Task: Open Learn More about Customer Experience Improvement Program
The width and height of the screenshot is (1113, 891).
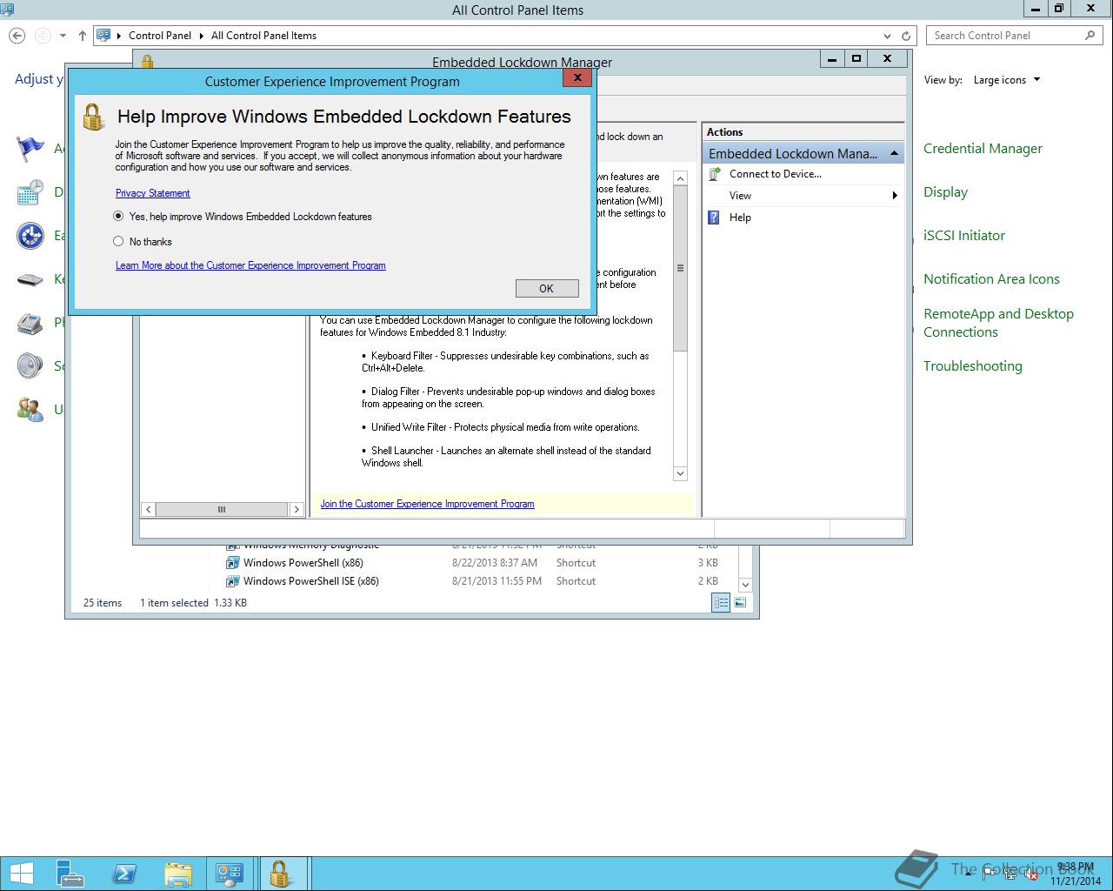Action: pos(250,265)
